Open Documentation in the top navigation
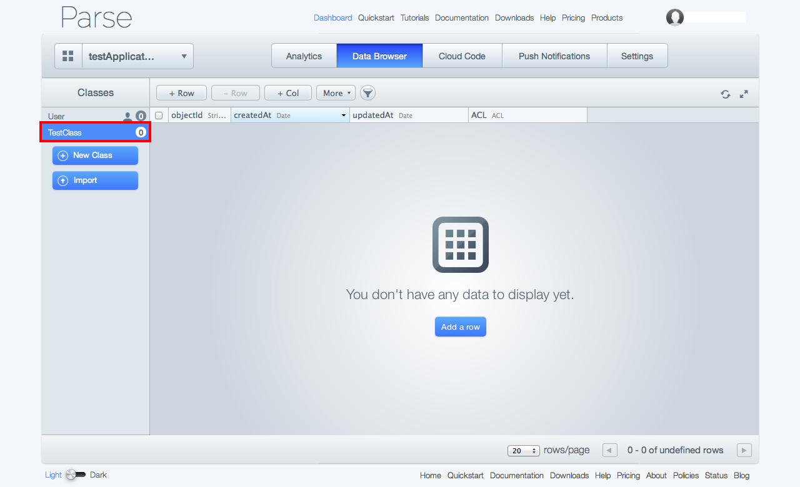The image size is (800, 487). pos(462,17)
